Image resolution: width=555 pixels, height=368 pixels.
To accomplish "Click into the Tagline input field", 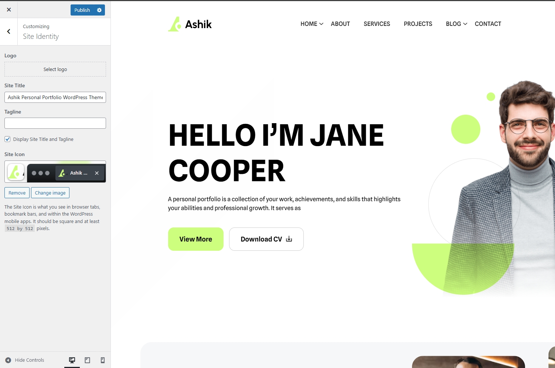I will 55,123.
